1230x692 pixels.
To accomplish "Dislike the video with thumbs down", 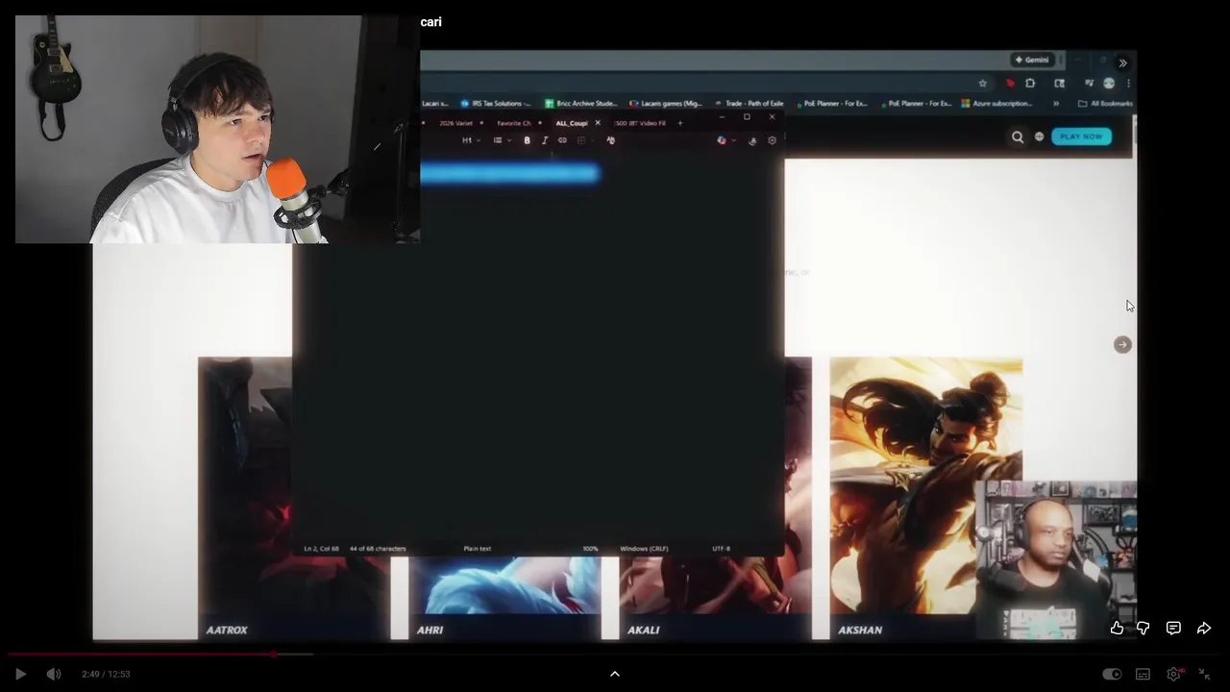I will 1144,628.
